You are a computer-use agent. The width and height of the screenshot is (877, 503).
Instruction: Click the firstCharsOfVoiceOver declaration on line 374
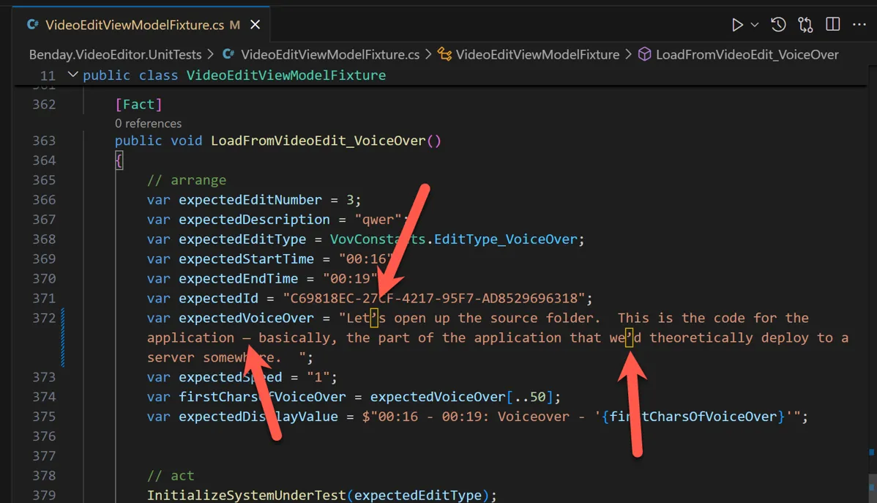[262, 397]
